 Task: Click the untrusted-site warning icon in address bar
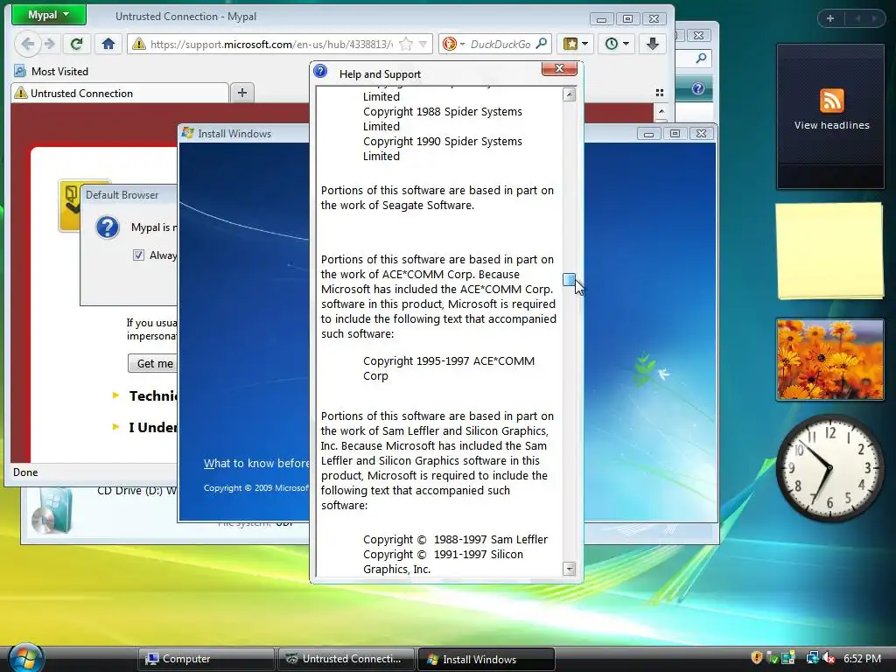tap(138, 44)
